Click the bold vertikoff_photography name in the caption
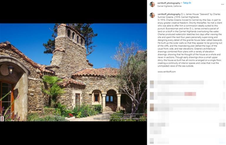This screenshot has width=226, height=145. (x=169, y=14)
